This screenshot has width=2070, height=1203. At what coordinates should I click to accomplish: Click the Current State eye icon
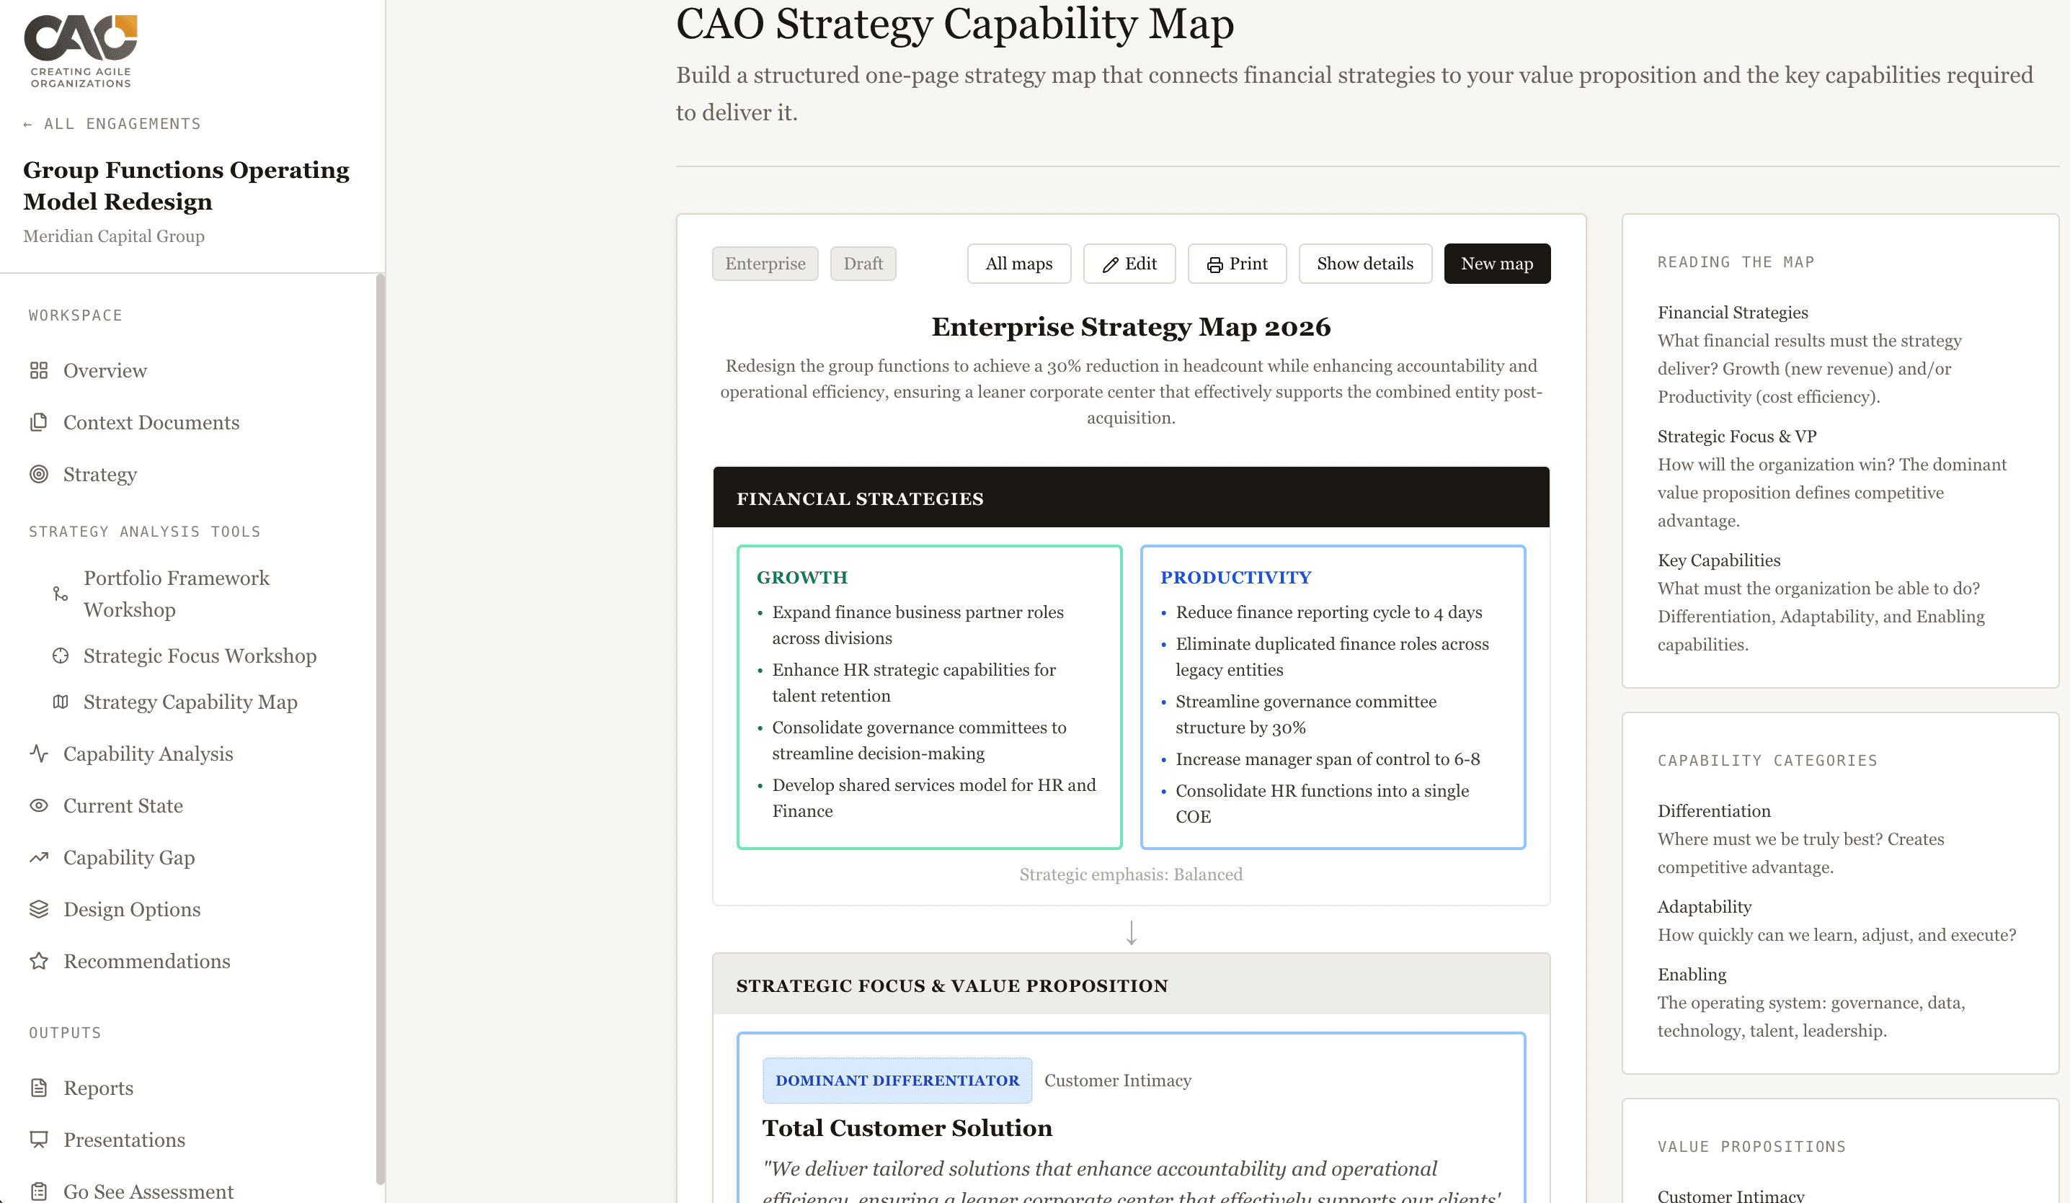[x=39, y=805]
